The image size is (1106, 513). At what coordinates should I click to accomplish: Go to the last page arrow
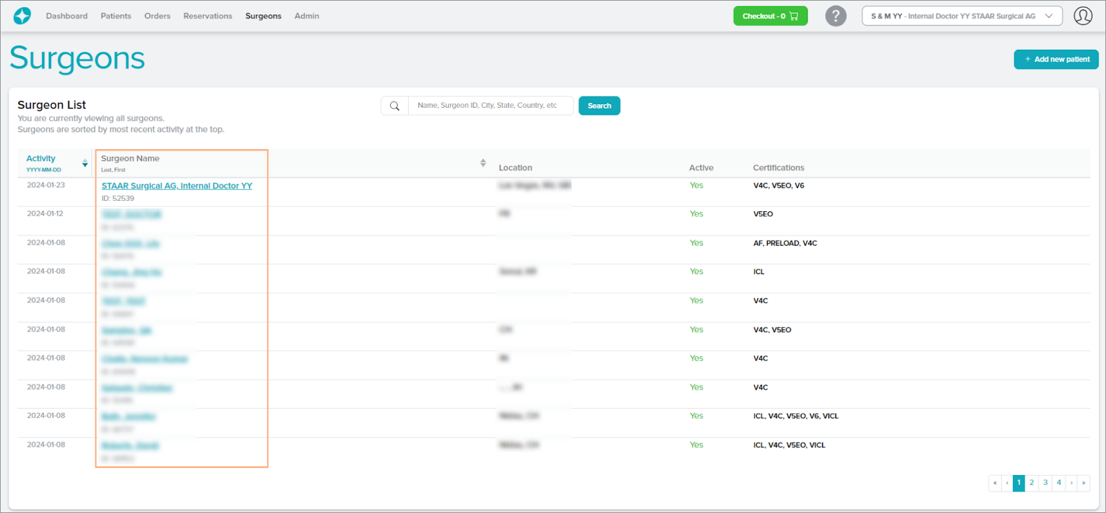click(x=1083, y=483)
